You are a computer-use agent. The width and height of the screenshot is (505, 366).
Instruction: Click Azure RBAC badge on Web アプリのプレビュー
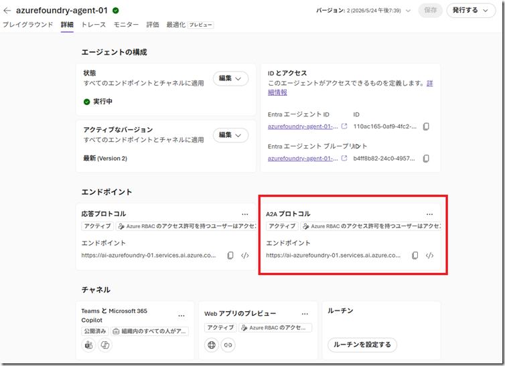coord(275,328)
